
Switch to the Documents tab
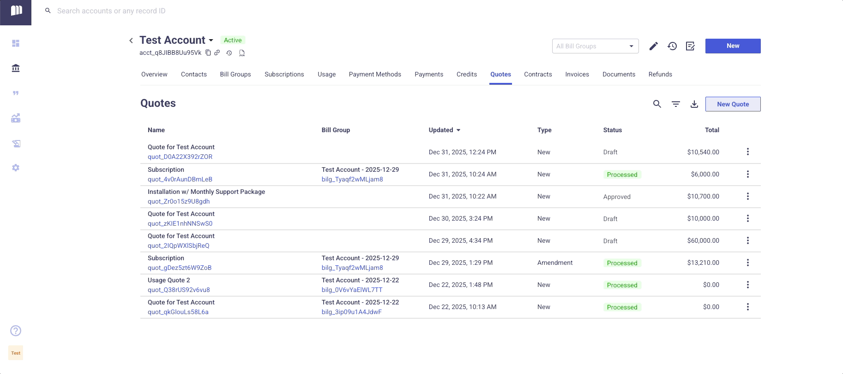click(x=619, y=74)
